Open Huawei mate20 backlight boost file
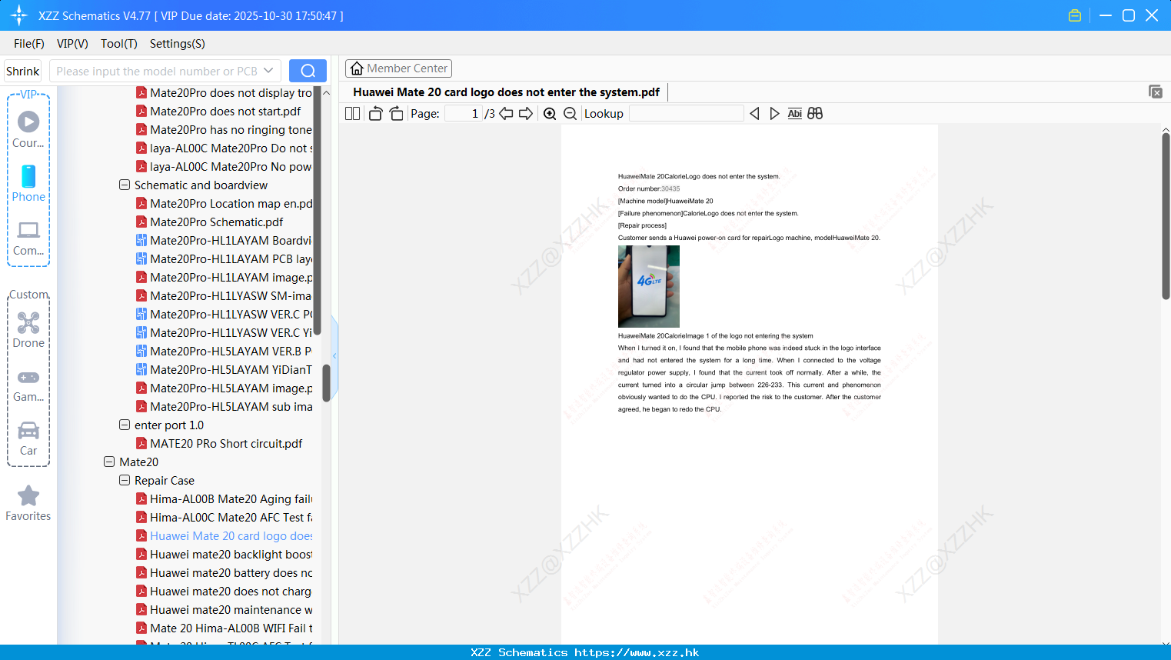Screen dimensions: 1171x660 tap(224, 554)
